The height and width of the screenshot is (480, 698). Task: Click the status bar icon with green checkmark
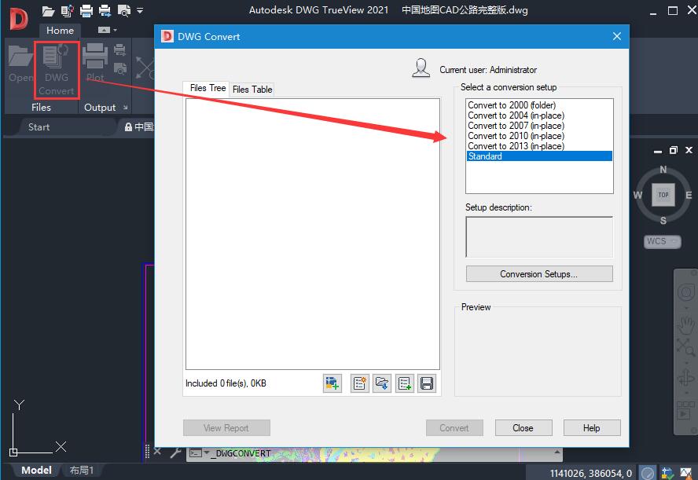point(667,472)
